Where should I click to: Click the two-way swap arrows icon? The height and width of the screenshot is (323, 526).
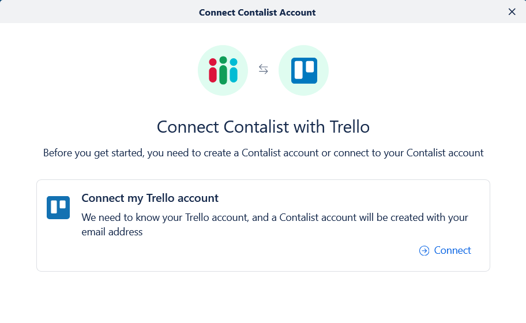263,69
